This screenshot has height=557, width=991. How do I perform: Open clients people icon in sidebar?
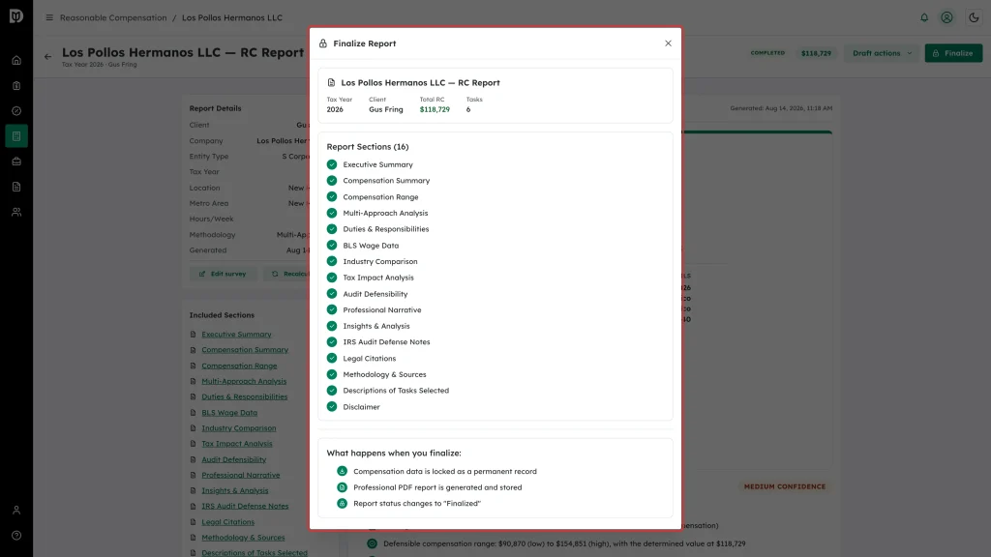point(16,212)
